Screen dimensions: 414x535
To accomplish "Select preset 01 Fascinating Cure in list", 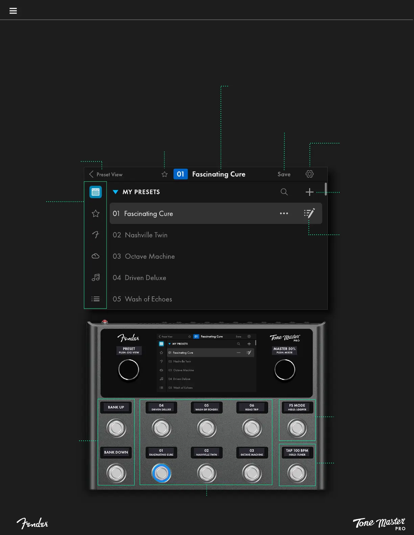I will pyautogui.click(x=216, y=213).
